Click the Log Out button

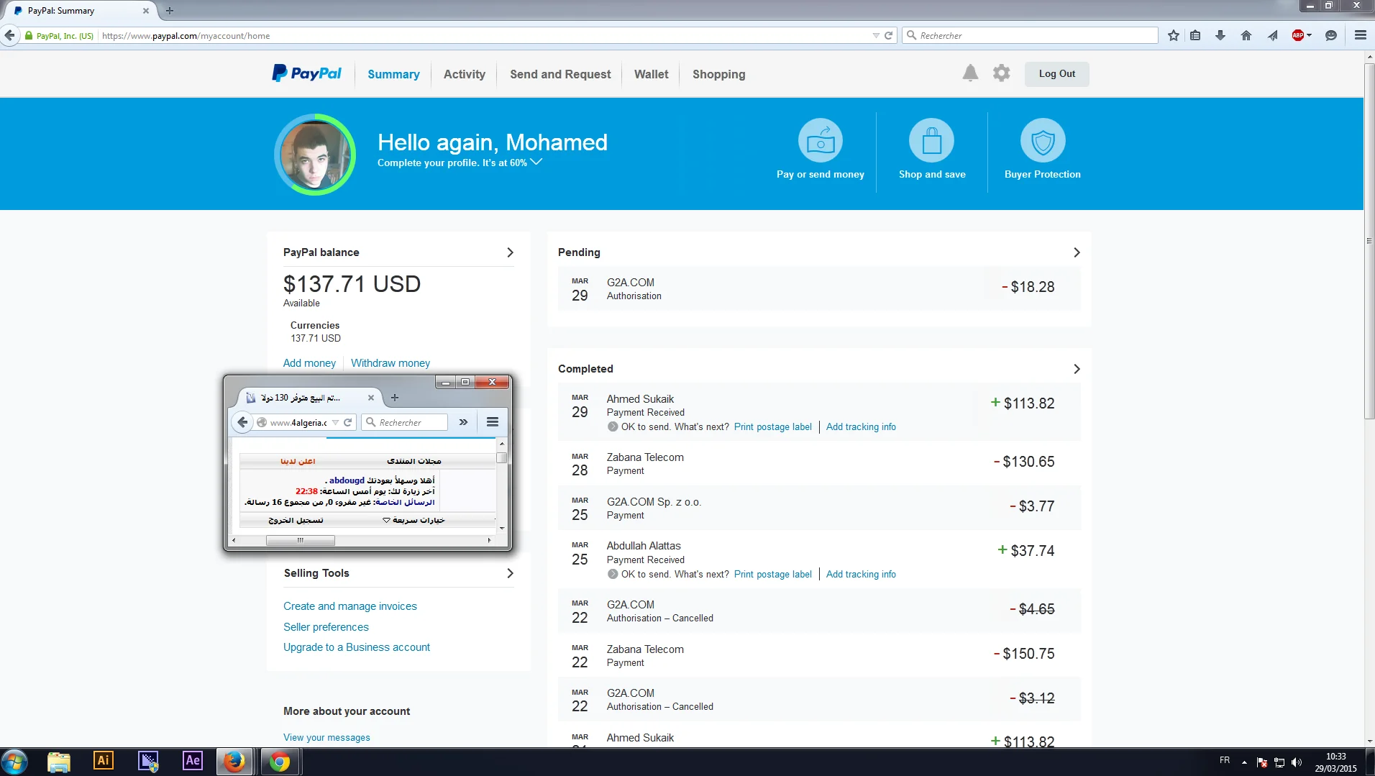pos(1056,74)
